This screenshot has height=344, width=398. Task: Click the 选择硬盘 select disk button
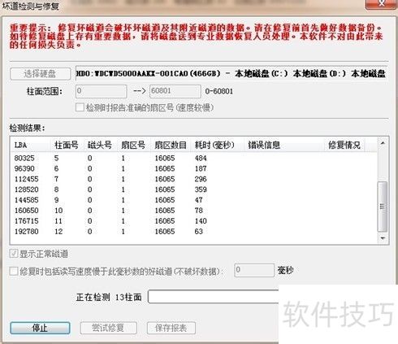tap(40, 74)
